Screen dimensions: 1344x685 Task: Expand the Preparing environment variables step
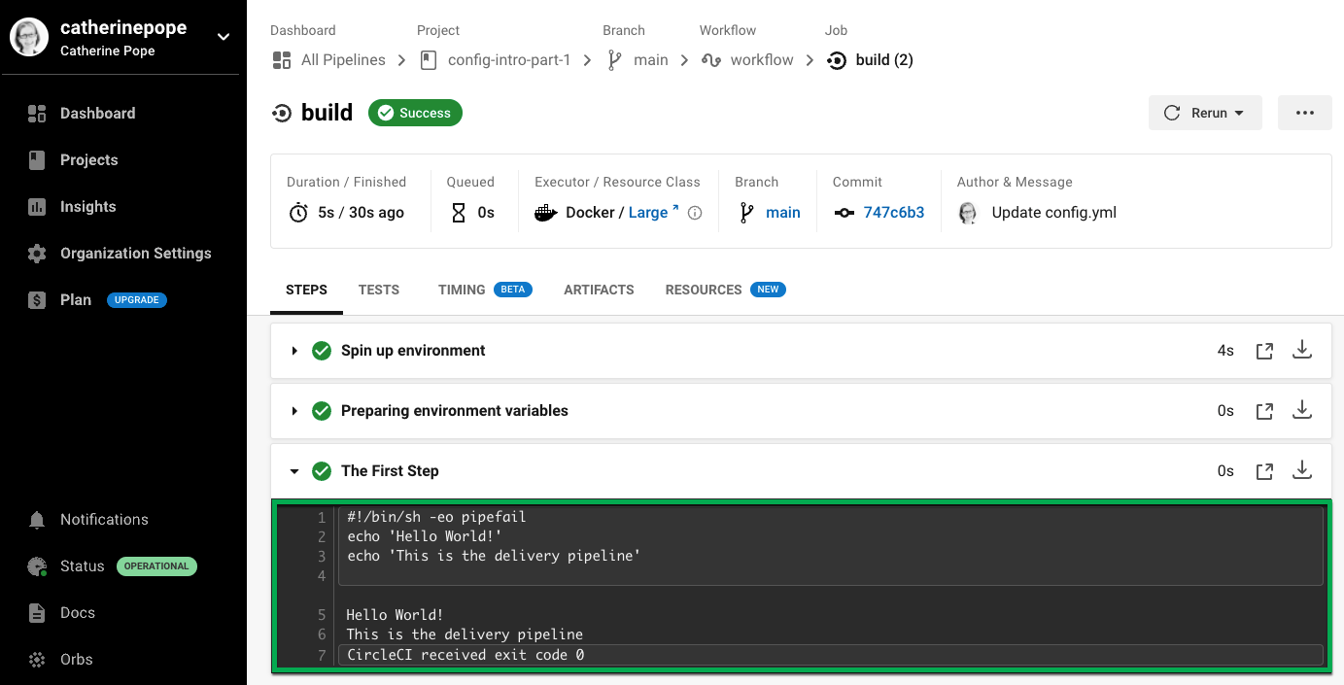294,411
